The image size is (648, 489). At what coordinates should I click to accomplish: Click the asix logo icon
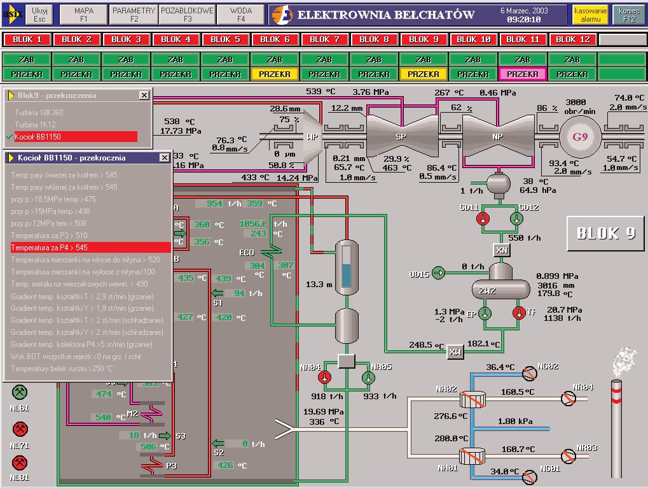point(13,15)
